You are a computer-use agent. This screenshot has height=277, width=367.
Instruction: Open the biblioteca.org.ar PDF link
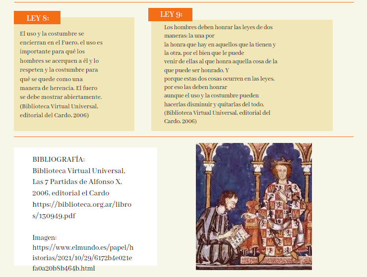point(82,210)
